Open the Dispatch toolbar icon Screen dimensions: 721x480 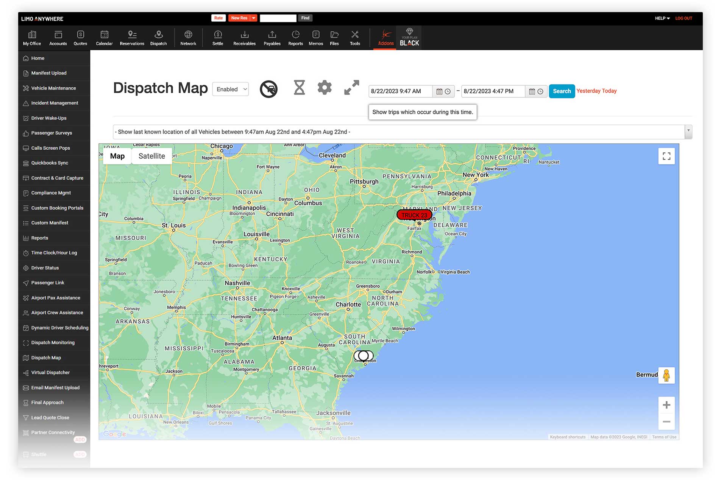click(x=158, y=38)
